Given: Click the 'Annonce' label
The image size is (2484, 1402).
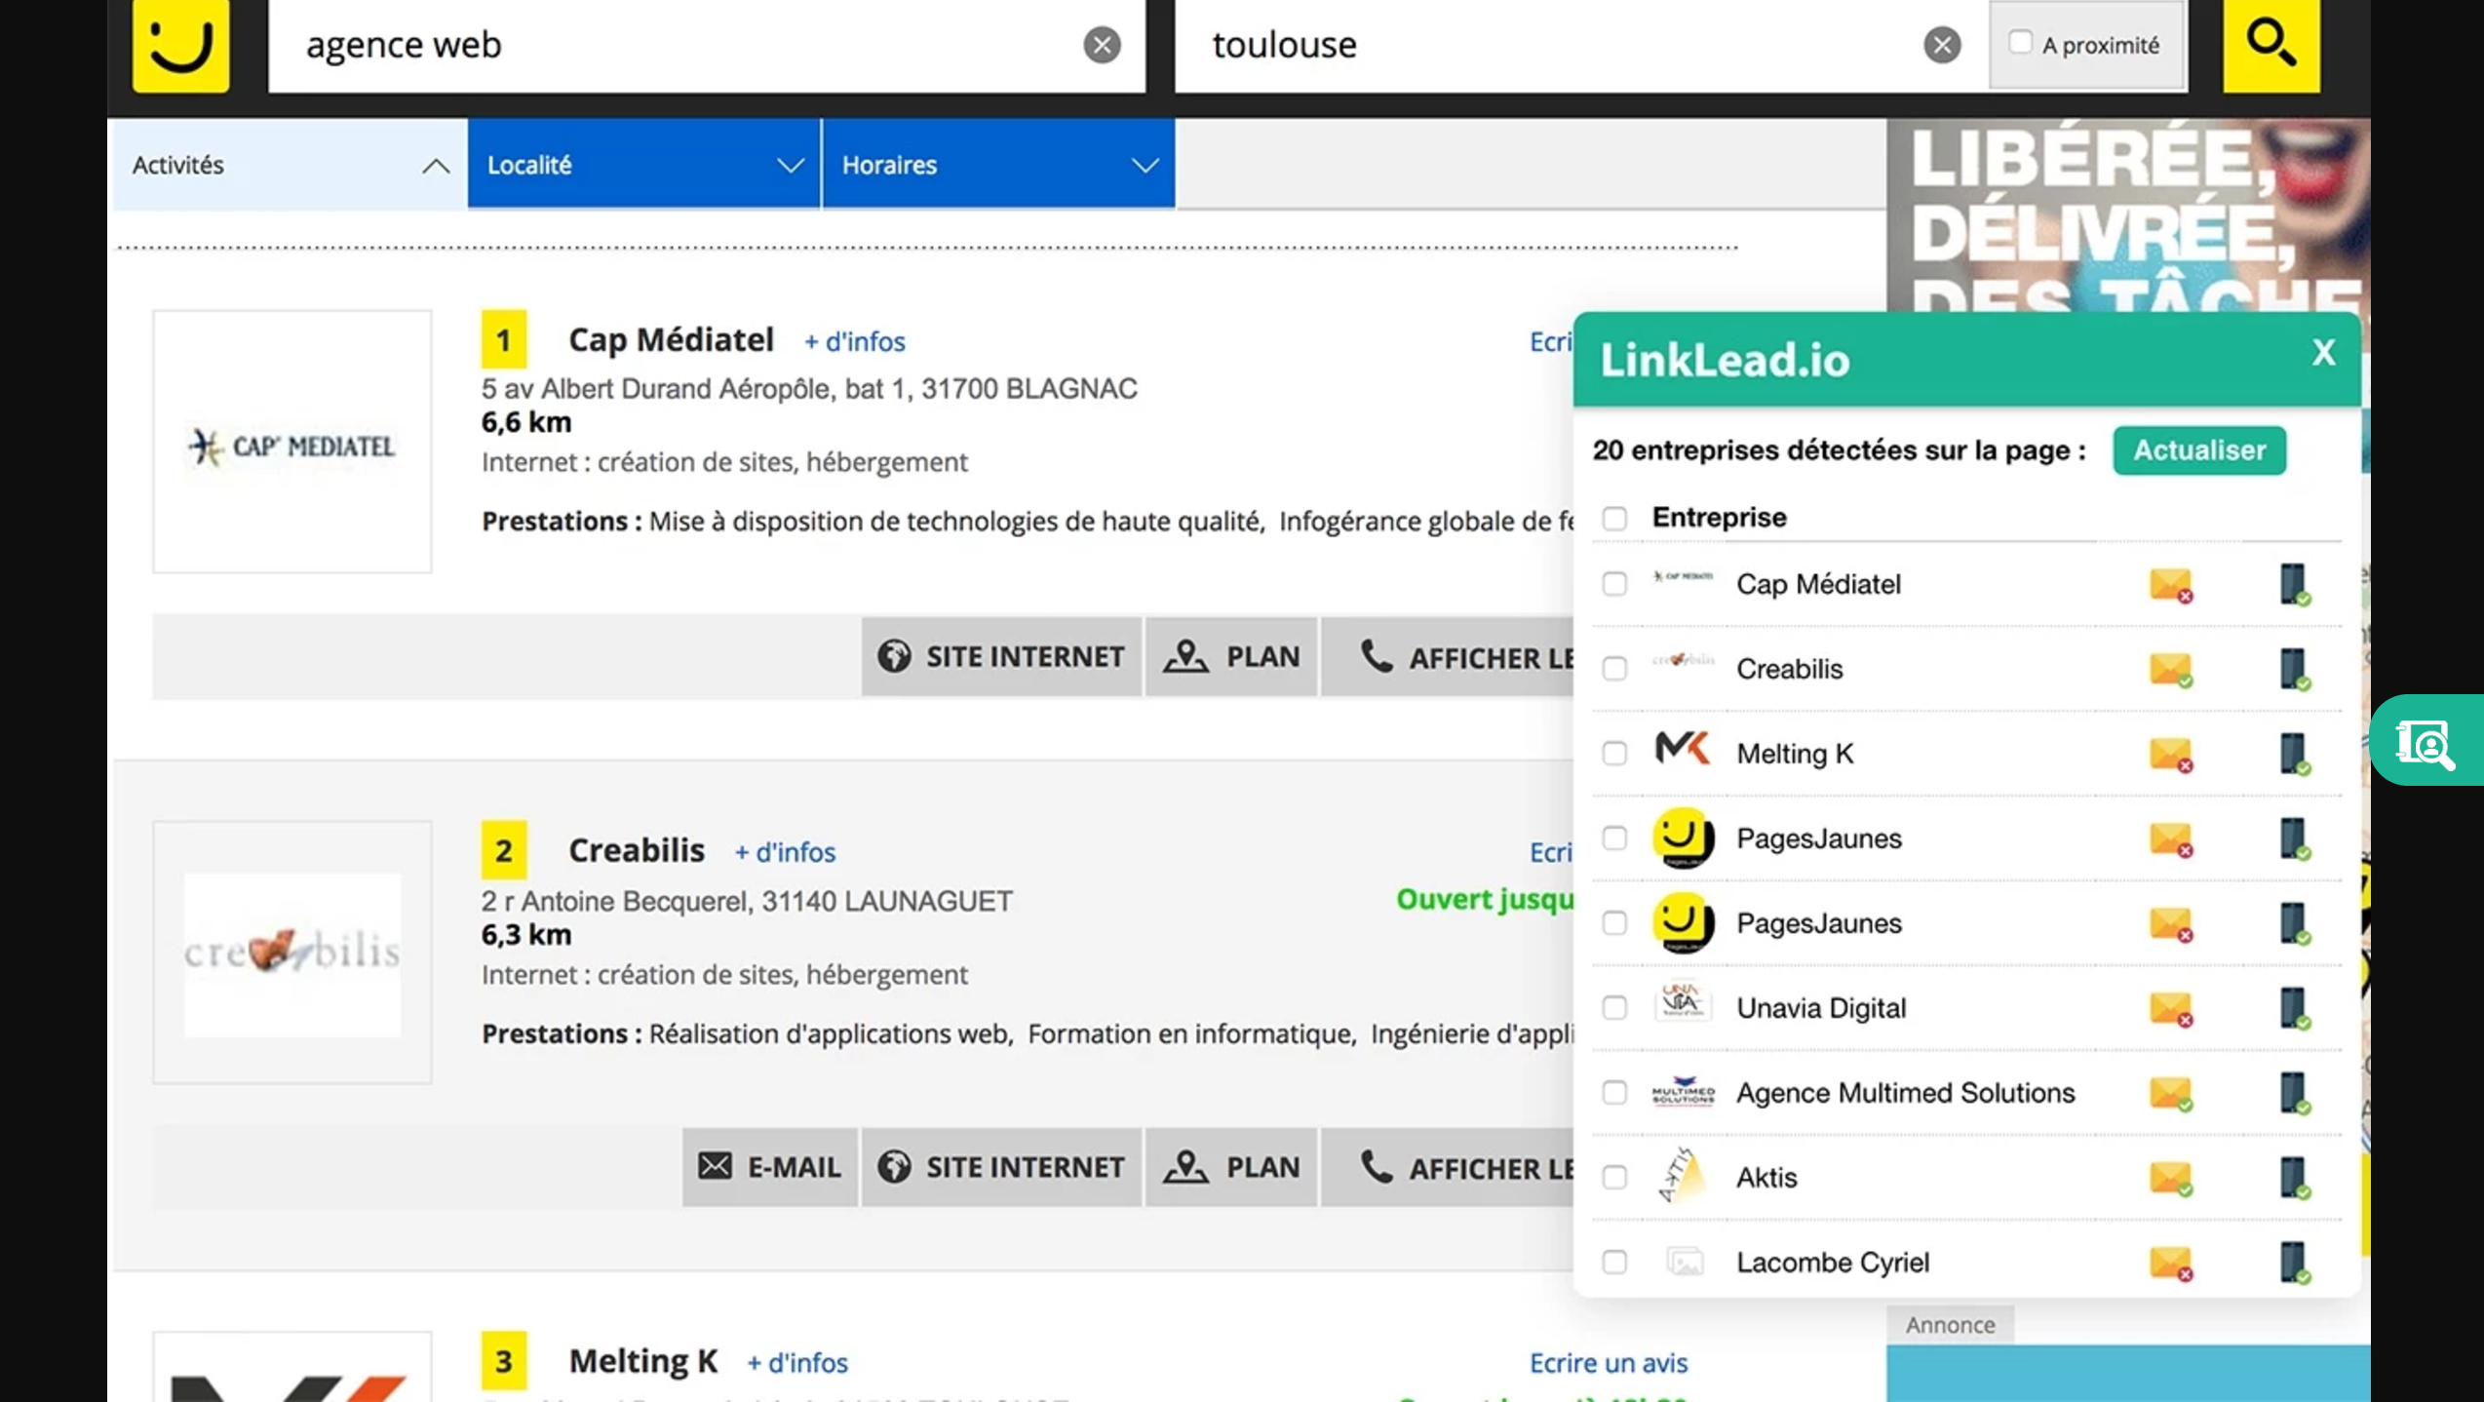Looking at the screenshot, I should [1950, 1326].
